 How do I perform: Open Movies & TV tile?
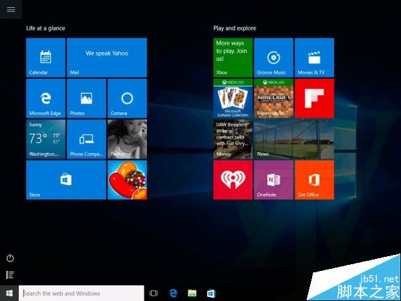(x=314, y=58)
